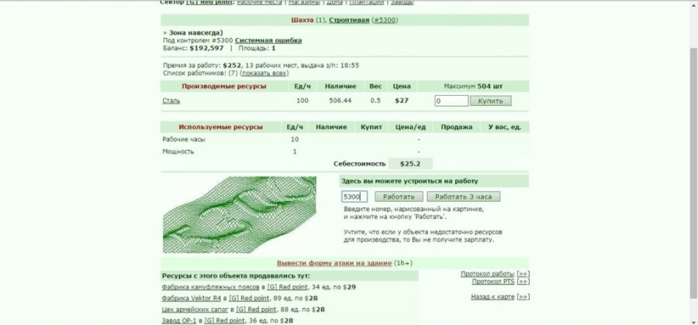Screen dimensions: 698x325
Task: Open the (#5300) link in header
Action: [385, 20]
